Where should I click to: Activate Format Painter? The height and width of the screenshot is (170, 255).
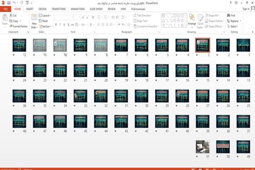[x=18, y=26]
